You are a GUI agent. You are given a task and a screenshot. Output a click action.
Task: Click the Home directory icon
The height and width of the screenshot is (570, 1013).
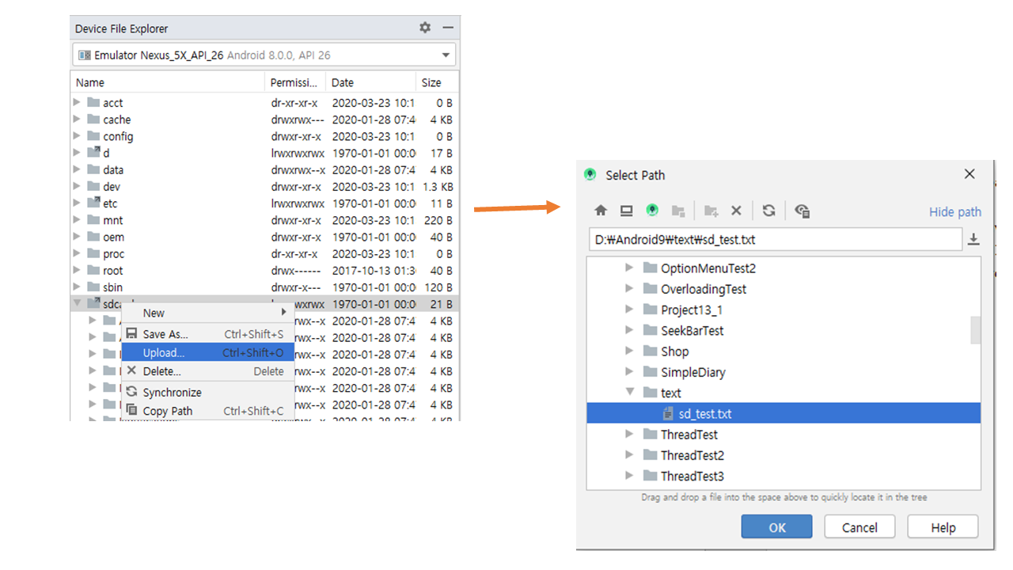[x=601, y=211]
